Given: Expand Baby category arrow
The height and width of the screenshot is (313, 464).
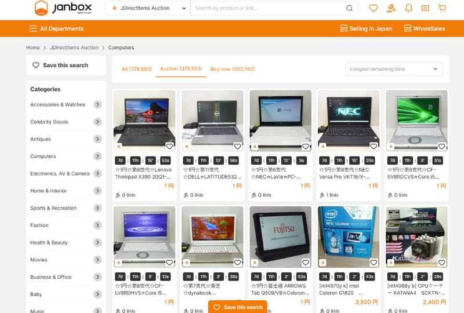Looking at the screenshot, I should coord(97,294).
